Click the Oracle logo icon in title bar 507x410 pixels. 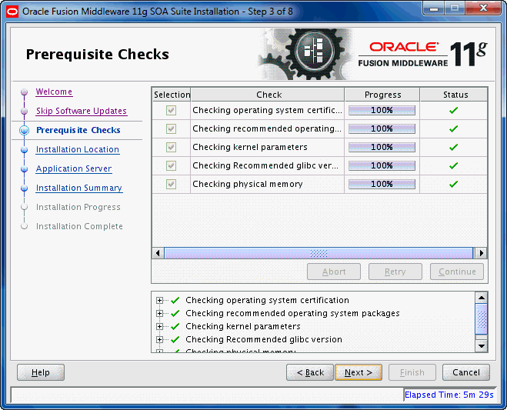(x=12, y=12)
